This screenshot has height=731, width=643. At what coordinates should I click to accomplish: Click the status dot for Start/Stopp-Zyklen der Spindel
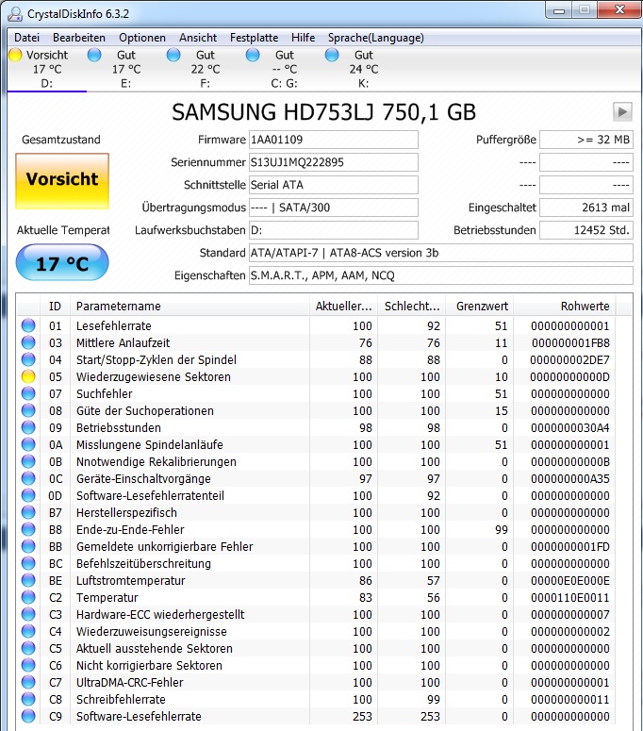click(x=28, y=359)
